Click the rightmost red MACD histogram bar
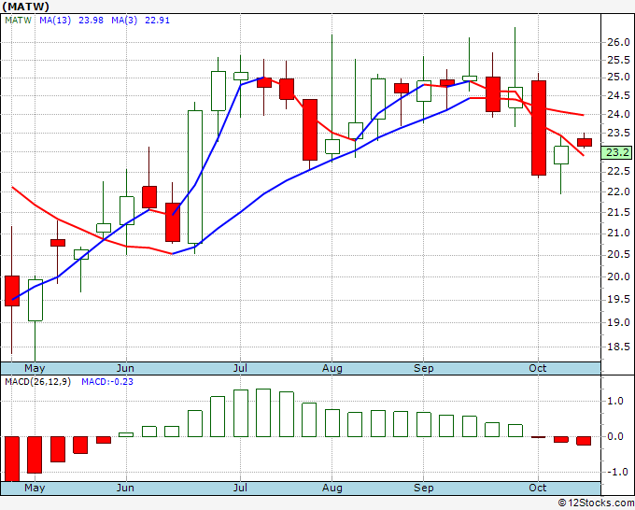Image resolution: width=635 pixels, height=510 pixels. (x=584, y=441)
